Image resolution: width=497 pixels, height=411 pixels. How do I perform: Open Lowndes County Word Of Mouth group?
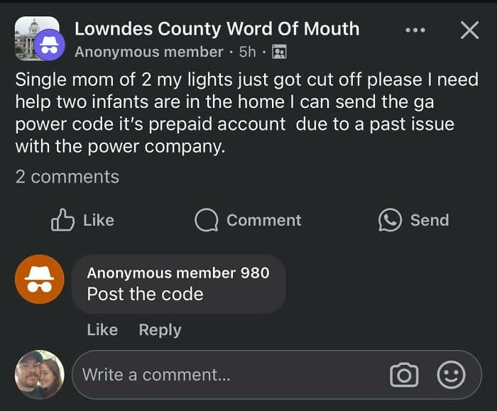[217, 29]
